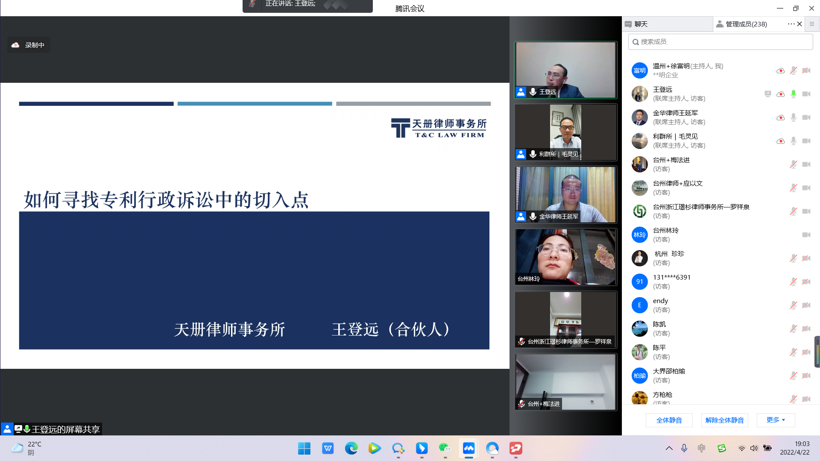Click 全体静音 button
Screen dimensions: 820x461
[669, 420]
